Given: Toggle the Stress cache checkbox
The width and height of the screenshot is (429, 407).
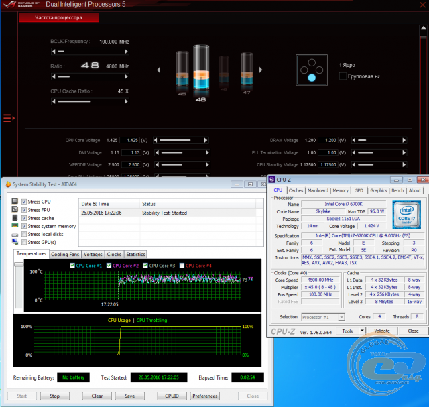Looking at the screenshot, I should coord(24,218).
